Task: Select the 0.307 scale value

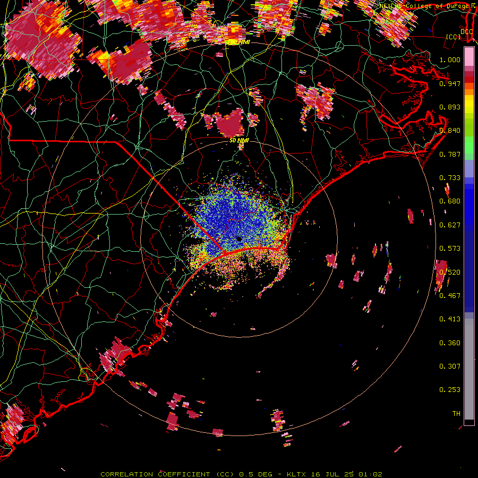Action: pyautogui.click(x=450, y=366)
